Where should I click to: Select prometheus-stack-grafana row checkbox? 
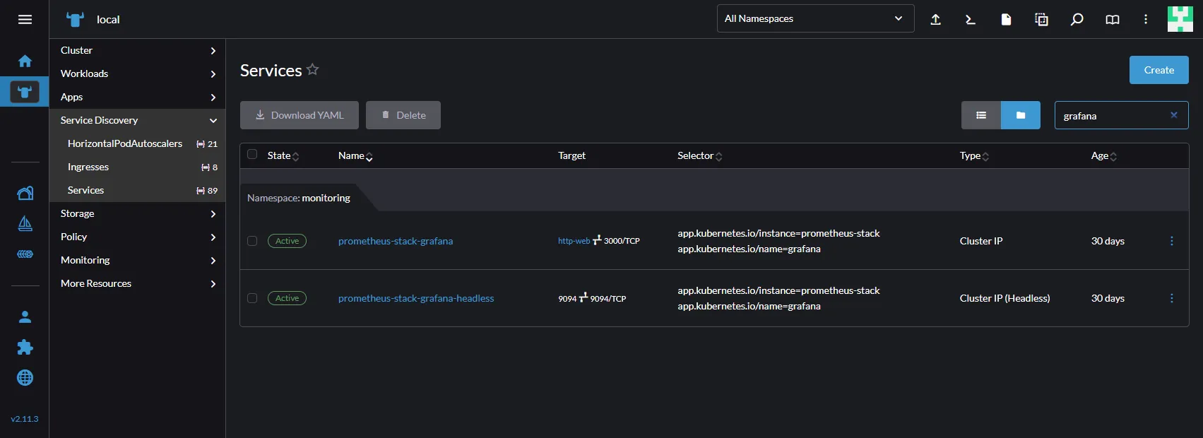pyautogui.click(x=252, y=241)
